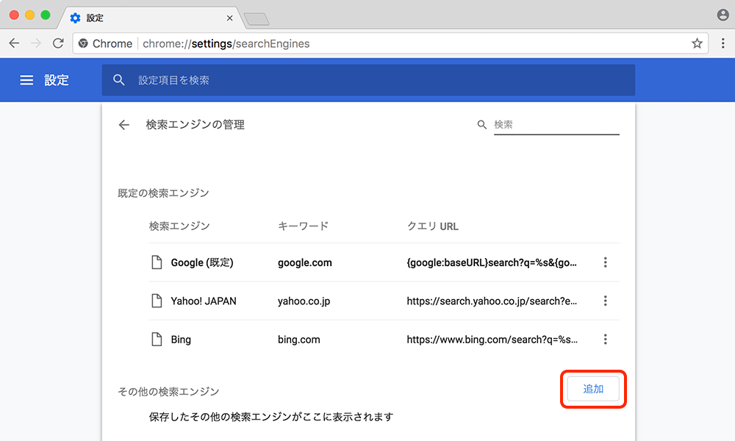
Task: Open a new tab
Action: [257, 19]
